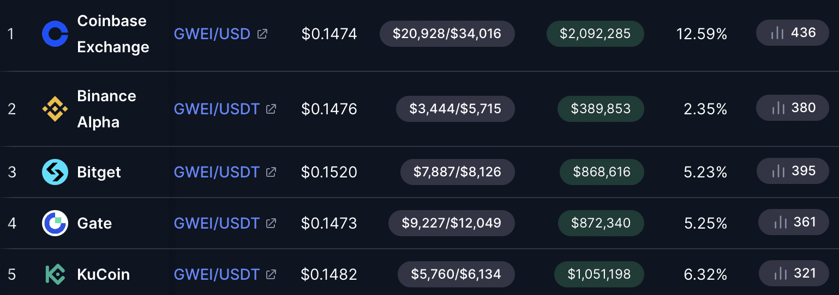Viewport: 839px width, 295px height.
Task: Click the Coinbase confidence score 436 badge
Action: (x=793, y=33)
